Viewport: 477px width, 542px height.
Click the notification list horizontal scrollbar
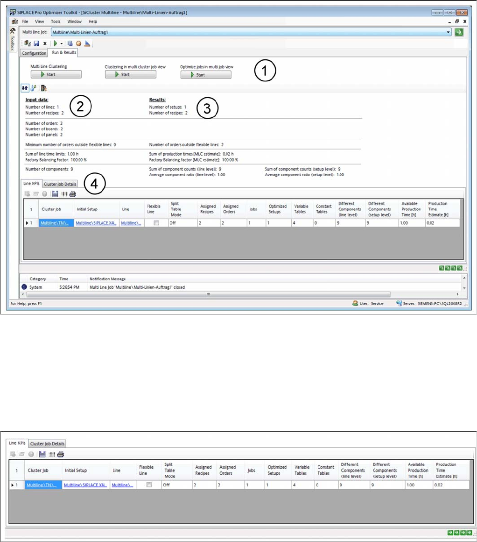[208, 294]
